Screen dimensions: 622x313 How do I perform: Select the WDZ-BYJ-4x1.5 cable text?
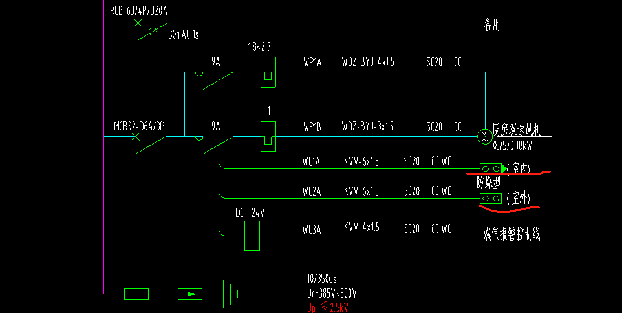[368, 61]
